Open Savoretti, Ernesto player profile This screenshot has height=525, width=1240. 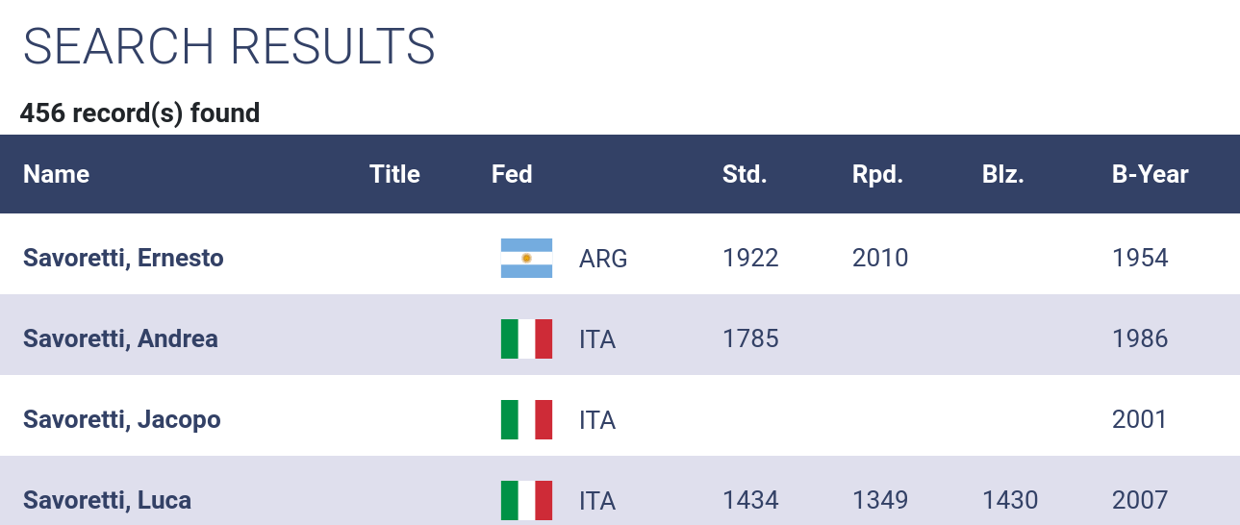tap(123, 258)
